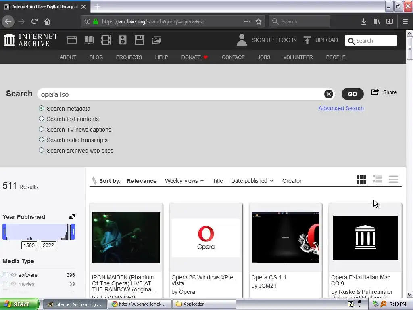Open the Opera 36 Windows XP thumbnail
The image size is (413, 310).
click(x=206, y=238)
